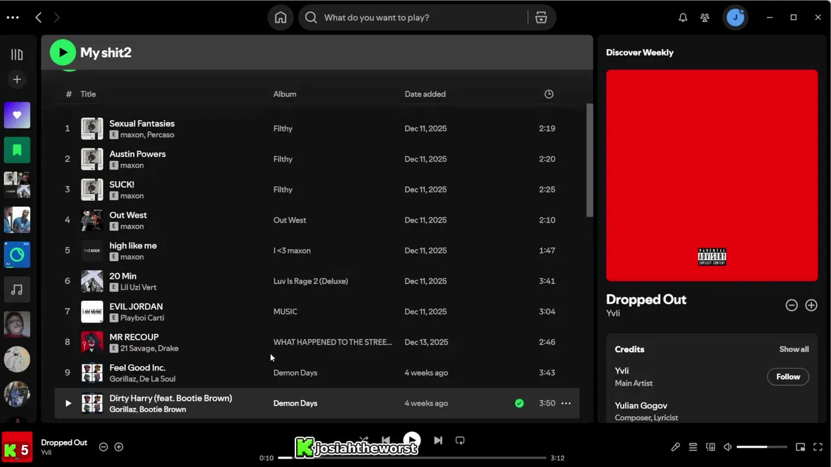
Task: Open now-playing thumbnail in bottom bar
Action: pos(17,447)
